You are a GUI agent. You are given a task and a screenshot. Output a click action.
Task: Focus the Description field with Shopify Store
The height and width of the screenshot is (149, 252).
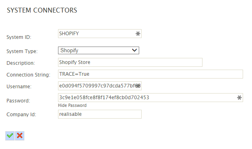pos(130,62)
